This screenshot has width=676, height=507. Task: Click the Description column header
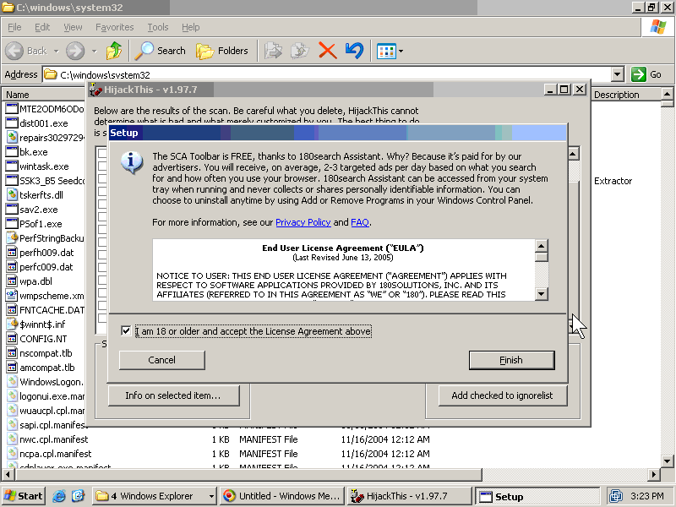(625, 95)
